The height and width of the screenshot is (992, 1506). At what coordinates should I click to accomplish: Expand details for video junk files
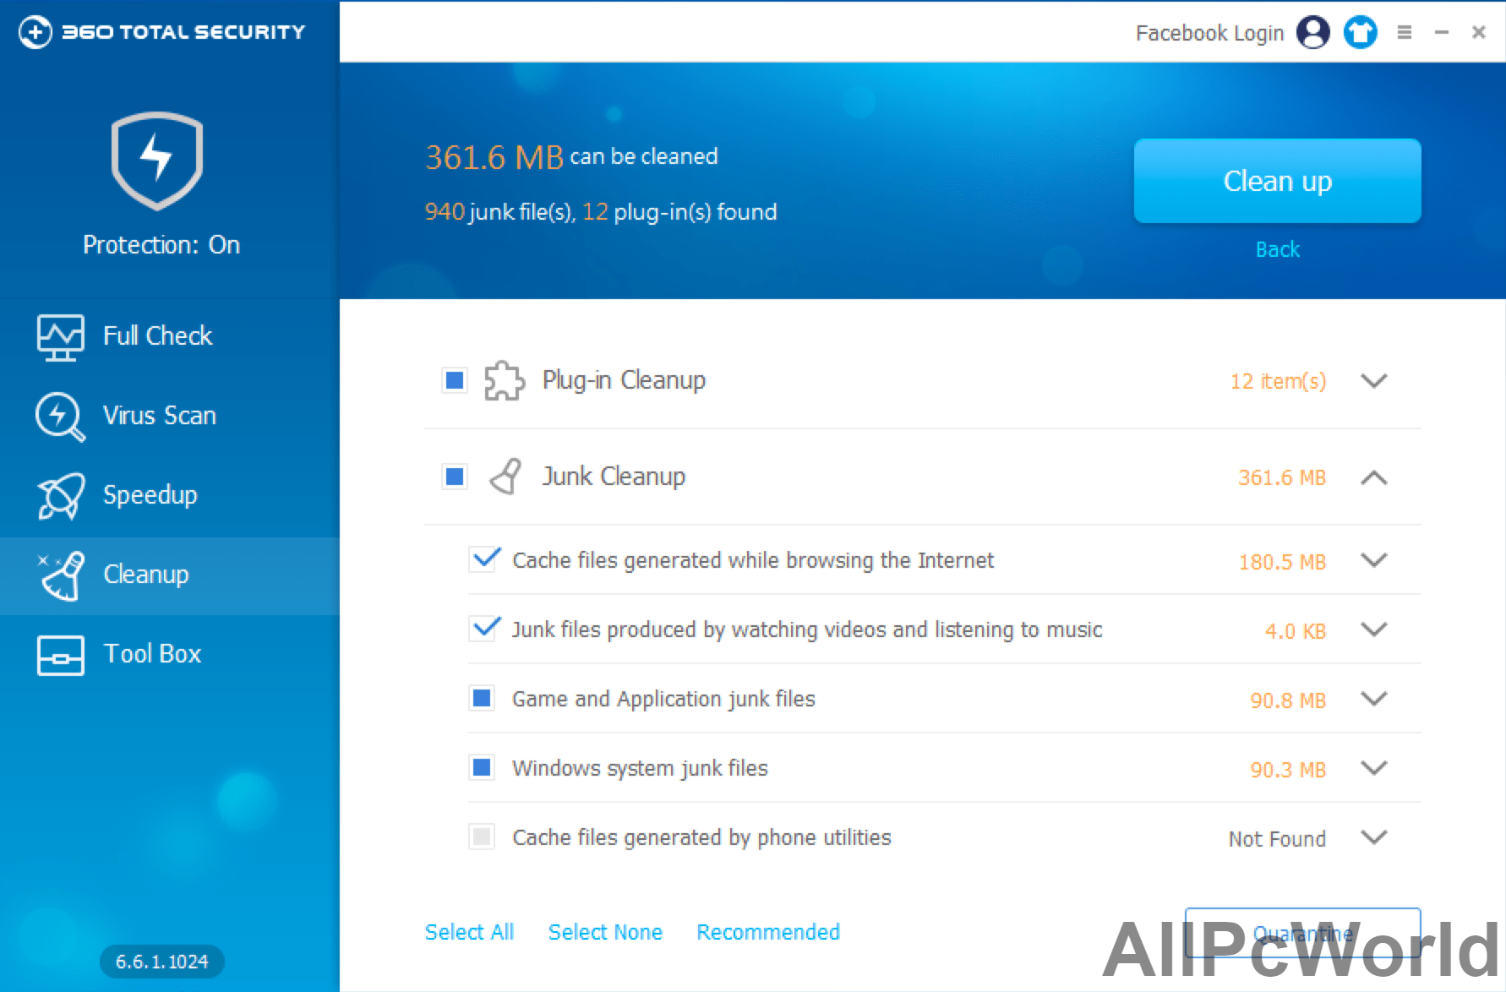click(1375, 630)
